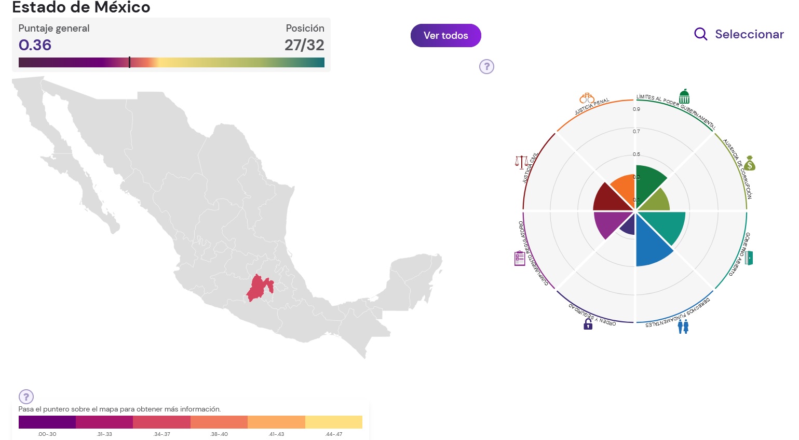The width and height of the screenshot is (799, 440).
Task: Click the money bag Ausencia de Corrupción icon
Action: [x=749, y=163]
